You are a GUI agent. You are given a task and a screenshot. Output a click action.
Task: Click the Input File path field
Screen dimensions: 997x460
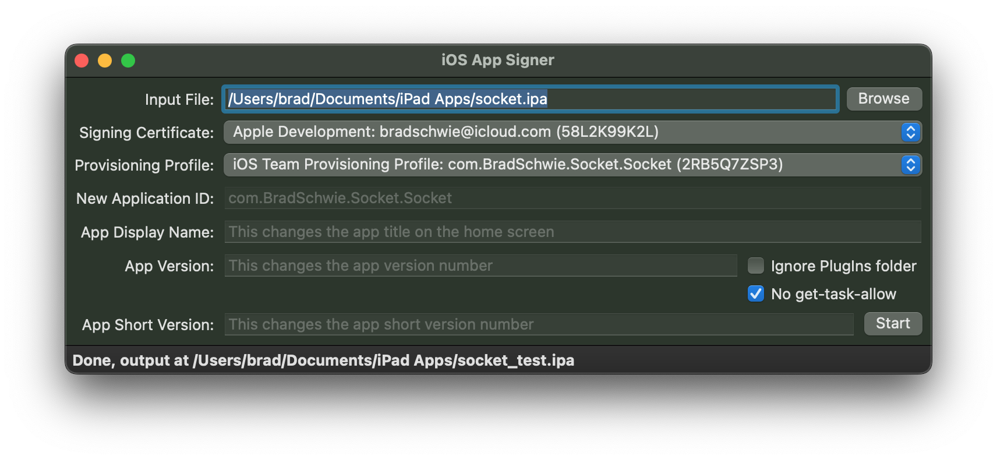click(x=530, y=99)
